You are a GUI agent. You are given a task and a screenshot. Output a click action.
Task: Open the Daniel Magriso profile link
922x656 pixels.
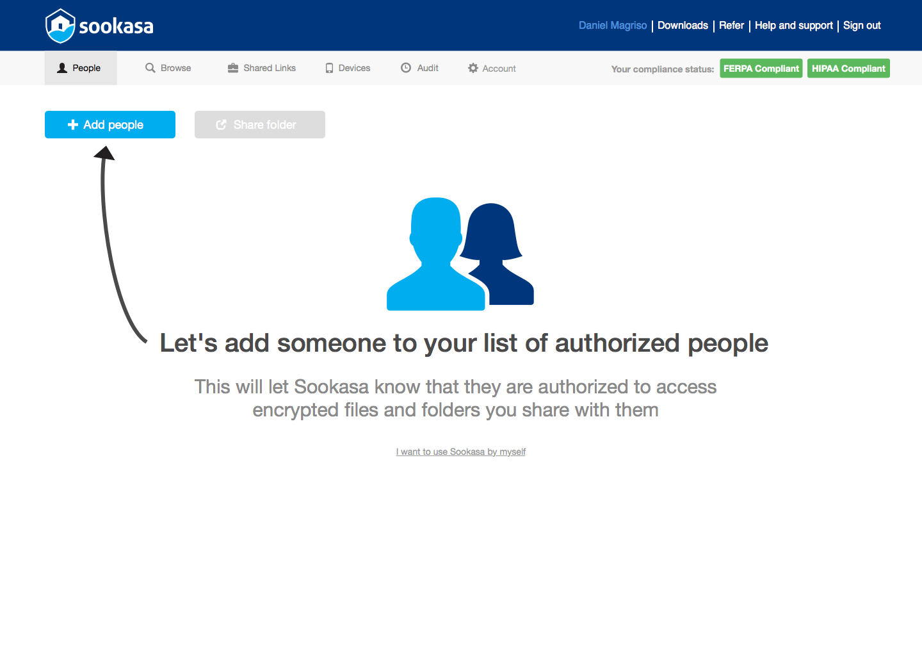(613, 26)
